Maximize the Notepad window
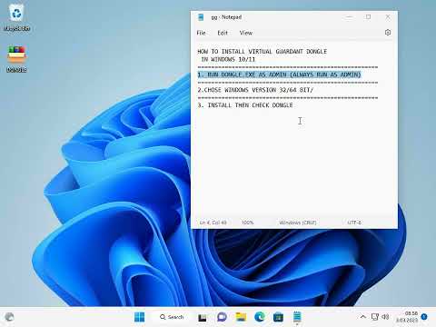The image size is (436, 327). (368, 17)
